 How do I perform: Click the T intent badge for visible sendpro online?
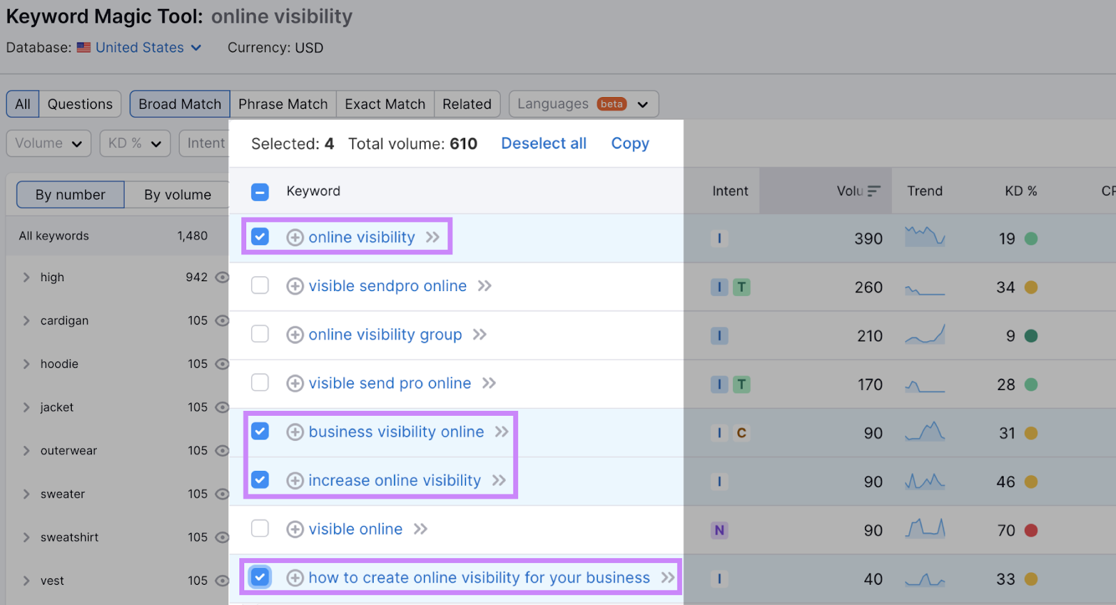[x=741, y=287]
